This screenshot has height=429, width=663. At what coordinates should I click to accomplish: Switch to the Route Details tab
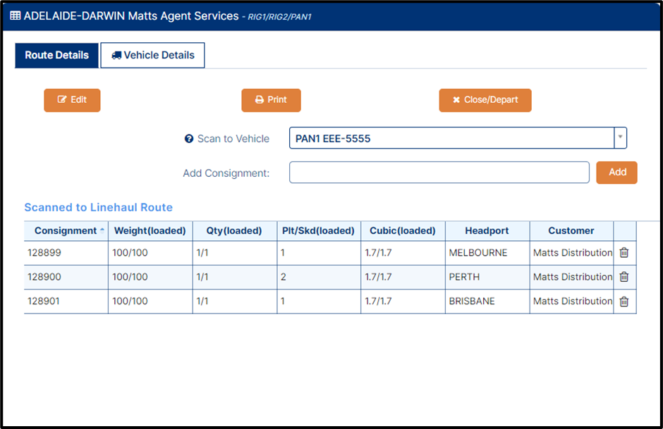click(56, 56)
